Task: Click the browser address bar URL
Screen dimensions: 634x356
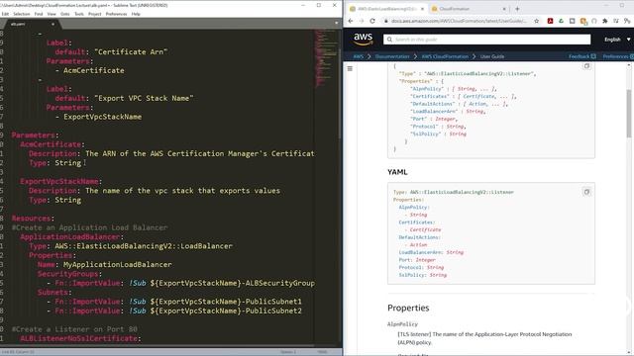Action: coord(459,21)
